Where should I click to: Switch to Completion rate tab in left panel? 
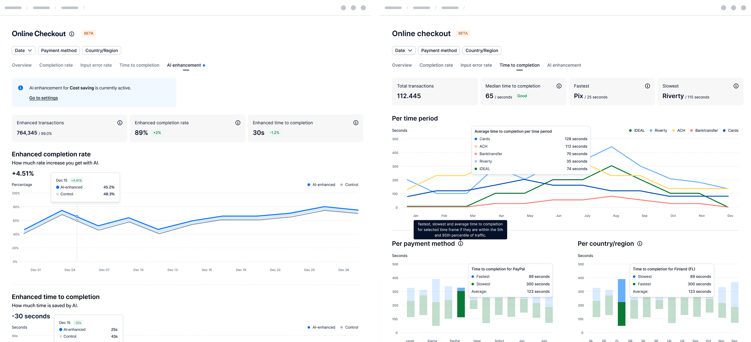point(56,65)
